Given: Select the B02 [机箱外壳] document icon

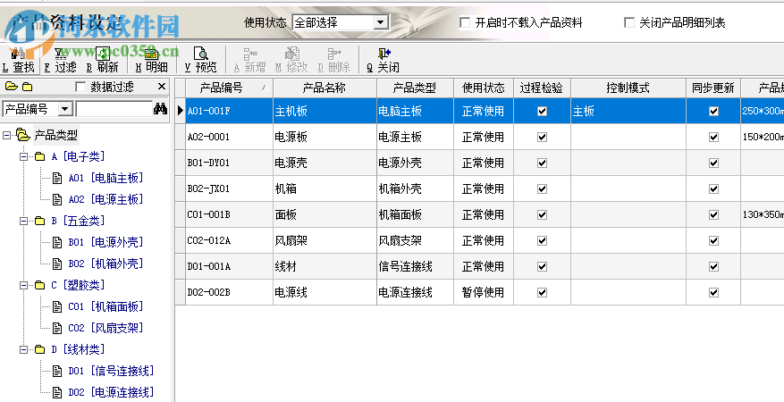Looking at the screenshot, I should [x=57, y=264].
